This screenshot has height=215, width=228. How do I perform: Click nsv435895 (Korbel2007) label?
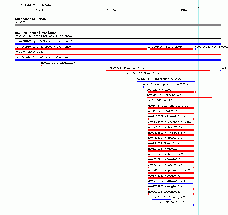coord(164,95)
